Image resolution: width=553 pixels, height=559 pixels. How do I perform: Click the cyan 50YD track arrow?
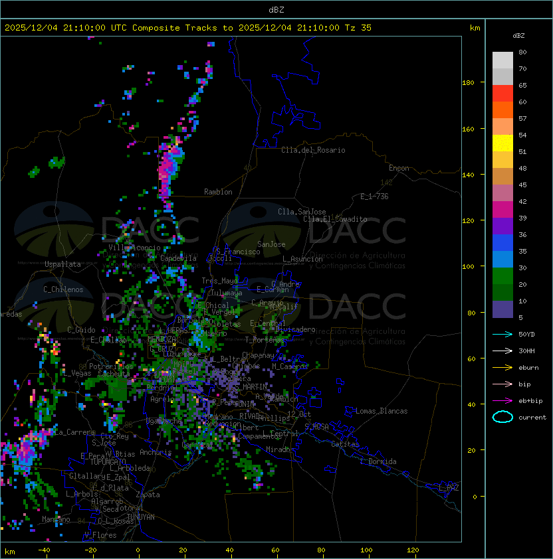[x=502, y=335]
